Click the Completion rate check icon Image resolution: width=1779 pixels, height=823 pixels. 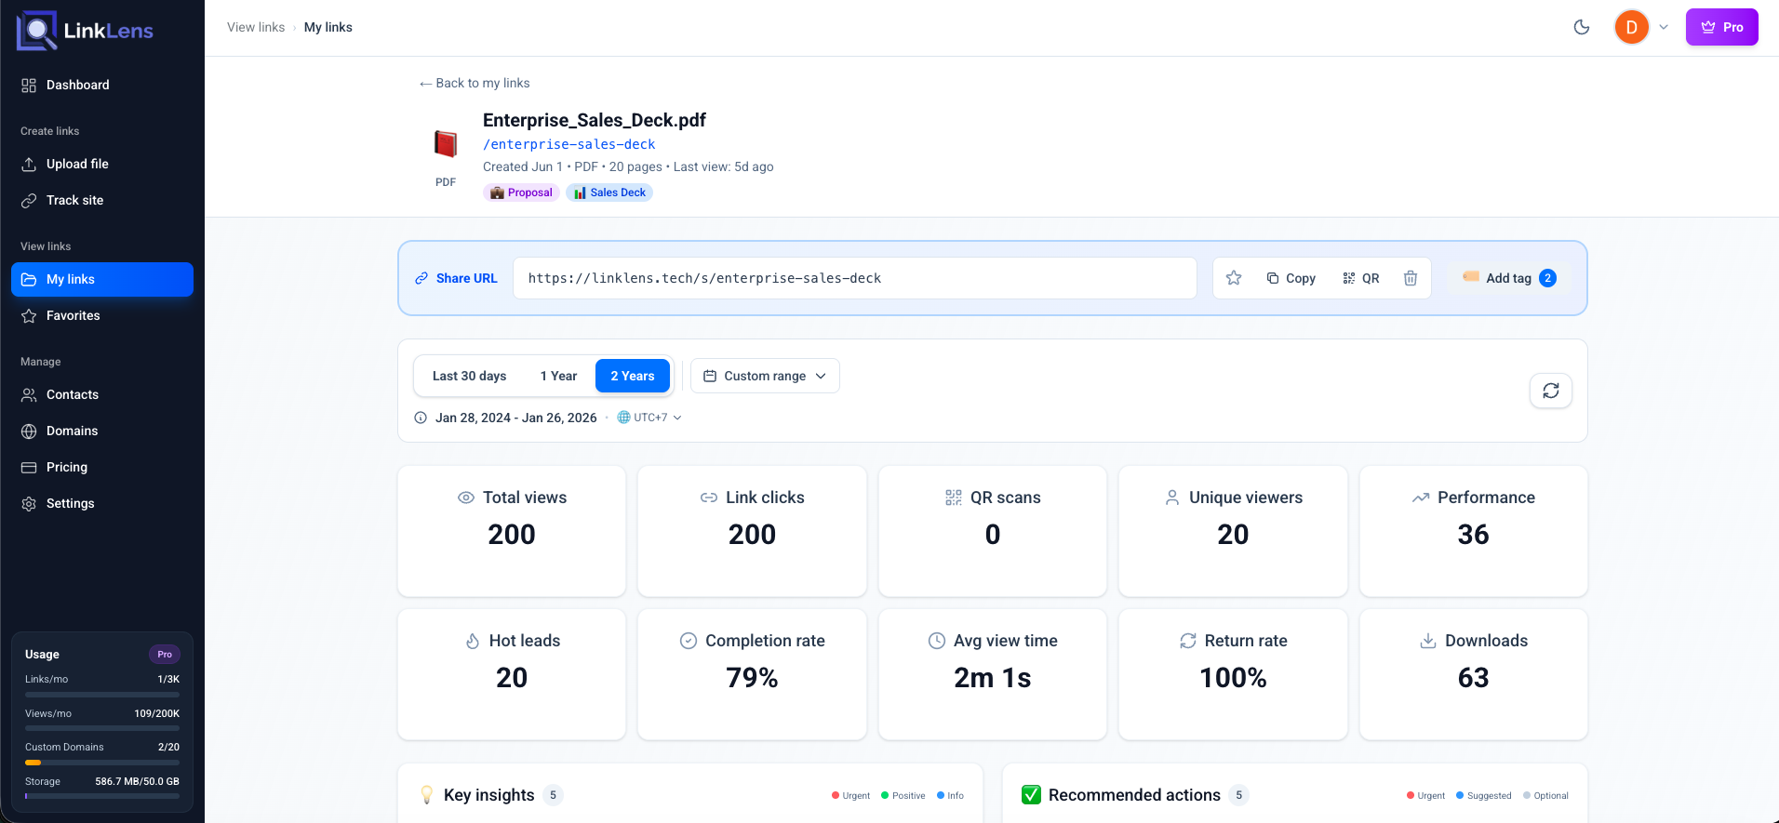(x=689, y=641)
